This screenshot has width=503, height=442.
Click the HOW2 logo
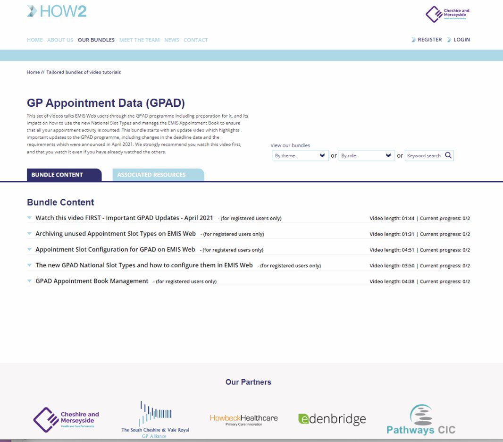(57, 11)
